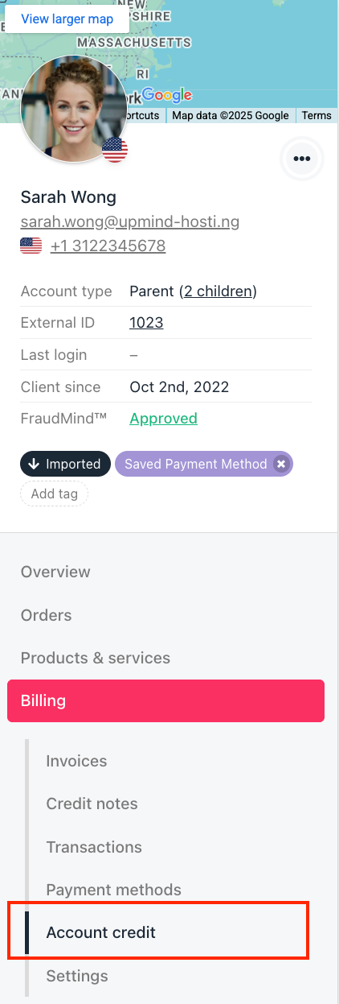Click the US flag next to phone number
Image resolution: width=339 pixels, height=1004 pixels.
click(x=31, y=246)
